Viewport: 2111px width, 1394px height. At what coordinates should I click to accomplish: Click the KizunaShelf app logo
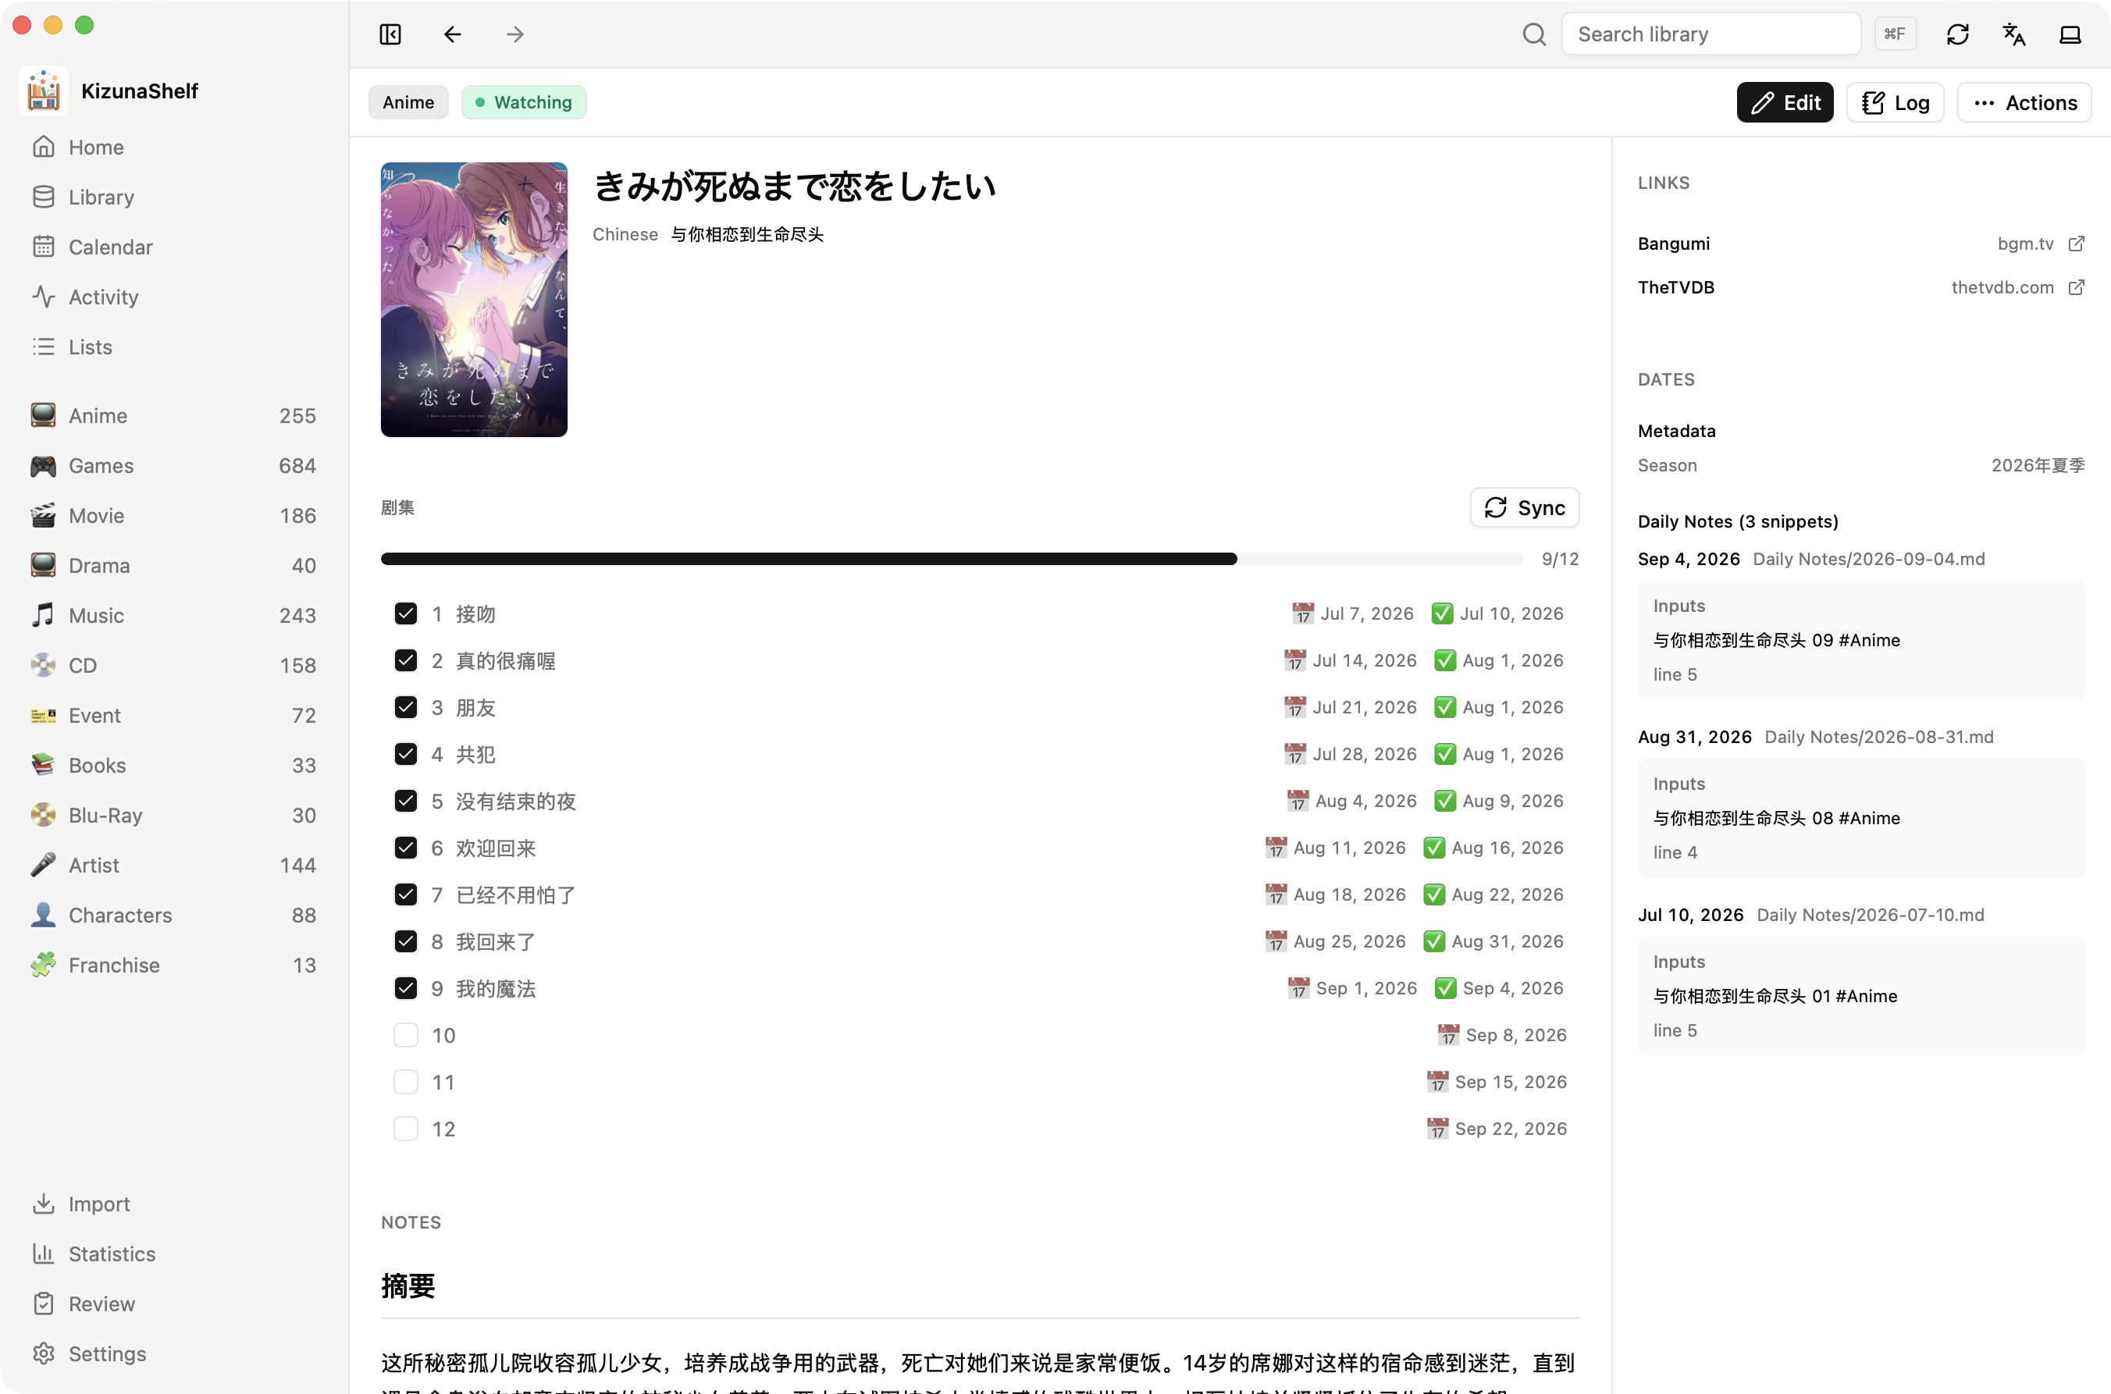[43, 91]
